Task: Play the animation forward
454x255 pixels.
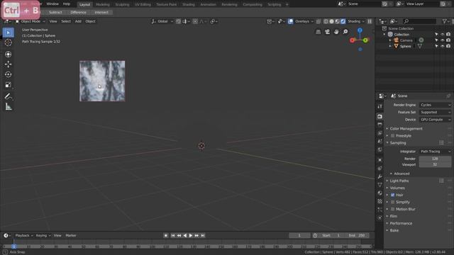Action: [191, 236]
